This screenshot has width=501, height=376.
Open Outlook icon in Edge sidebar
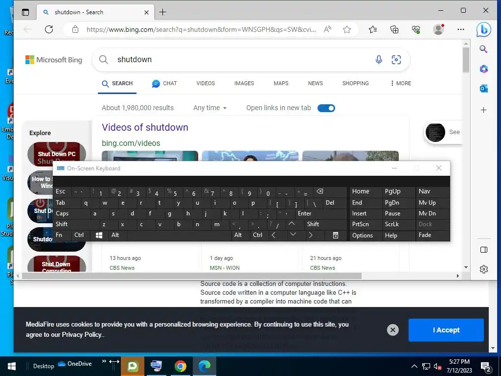click(x=483, y=89)
